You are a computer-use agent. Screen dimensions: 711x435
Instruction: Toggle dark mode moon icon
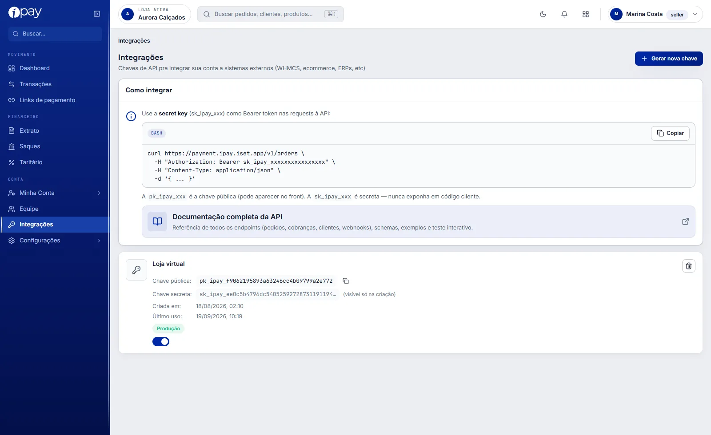(x=543, y=14)
